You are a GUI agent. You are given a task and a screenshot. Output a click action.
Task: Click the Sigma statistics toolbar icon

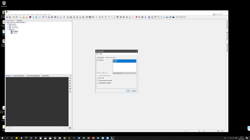point(64,17)
